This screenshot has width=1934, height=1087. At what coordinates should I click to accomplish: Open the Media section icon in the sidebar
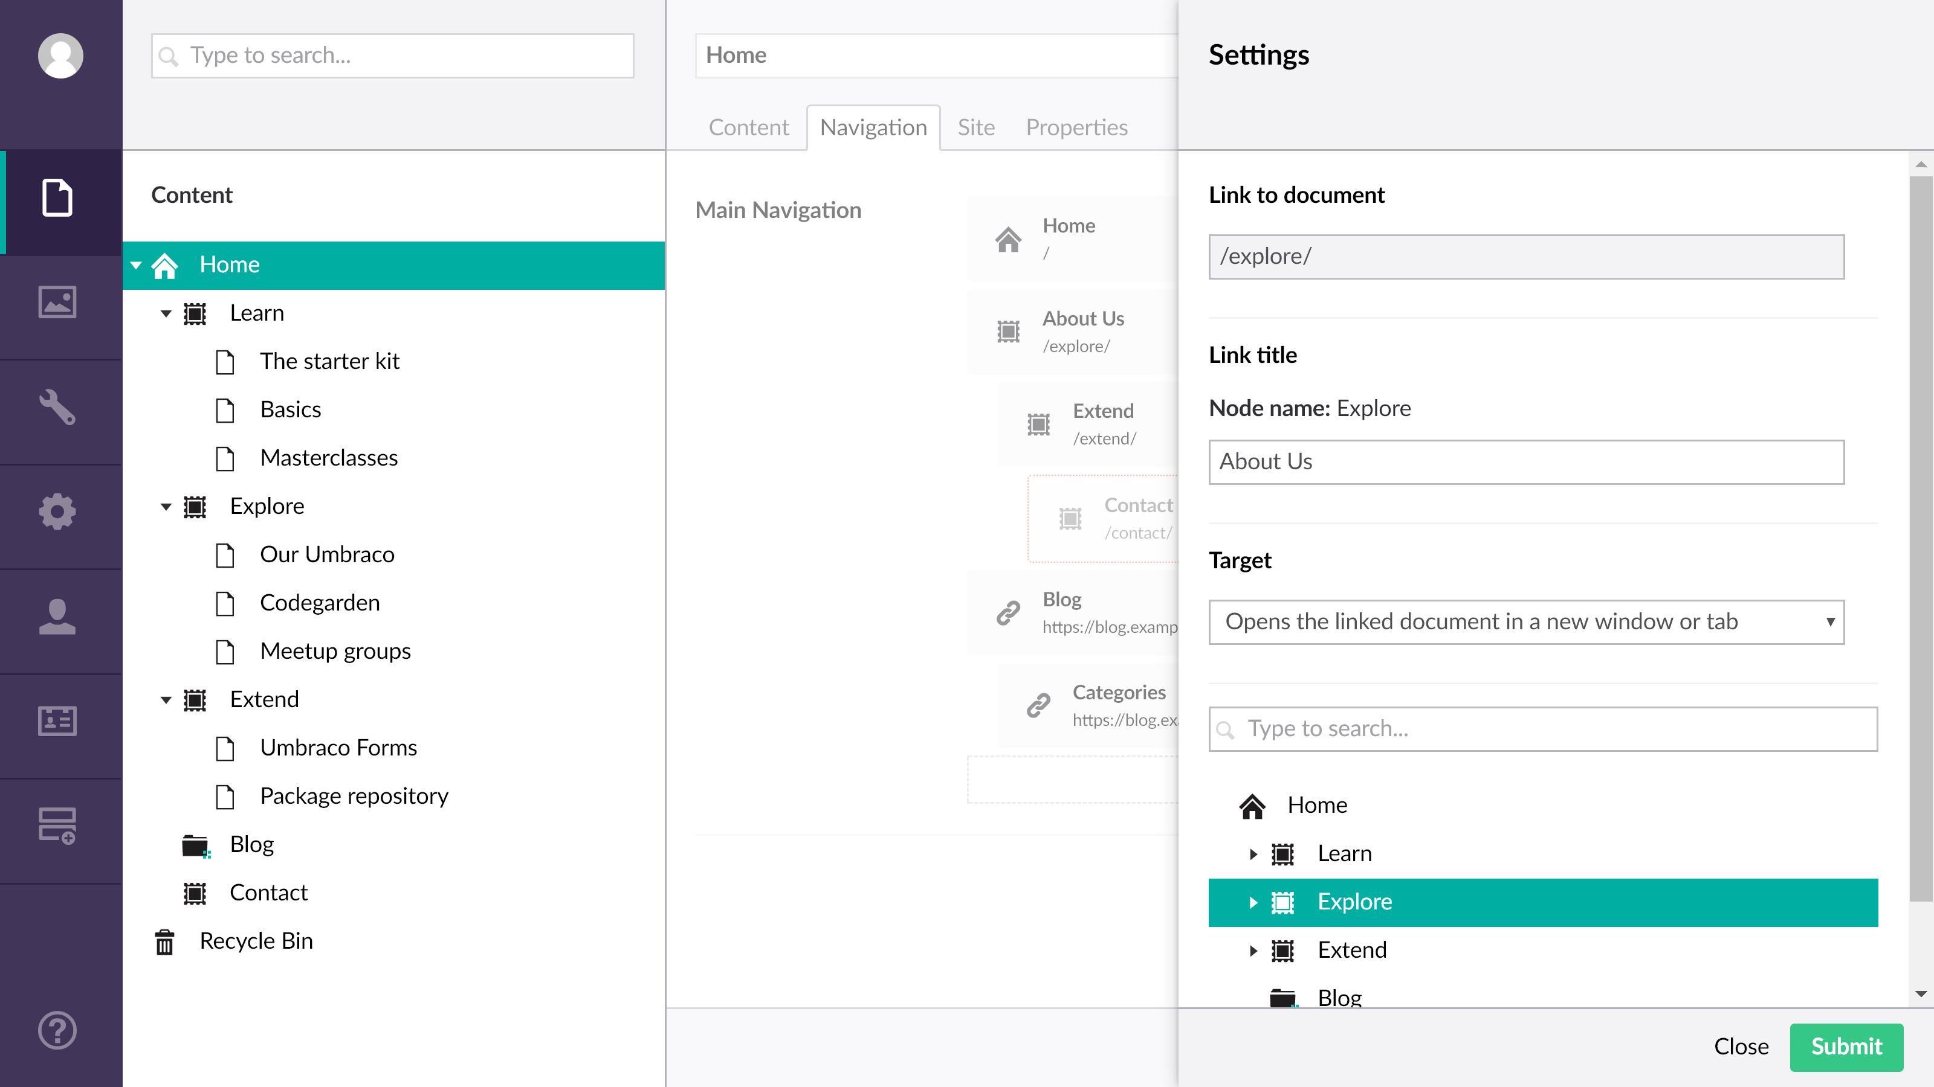pos(57,303)
